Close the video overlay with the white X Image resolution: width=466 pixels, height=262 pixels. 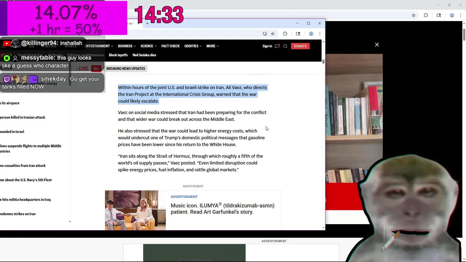pyautogui.click(x=377, y=45)
